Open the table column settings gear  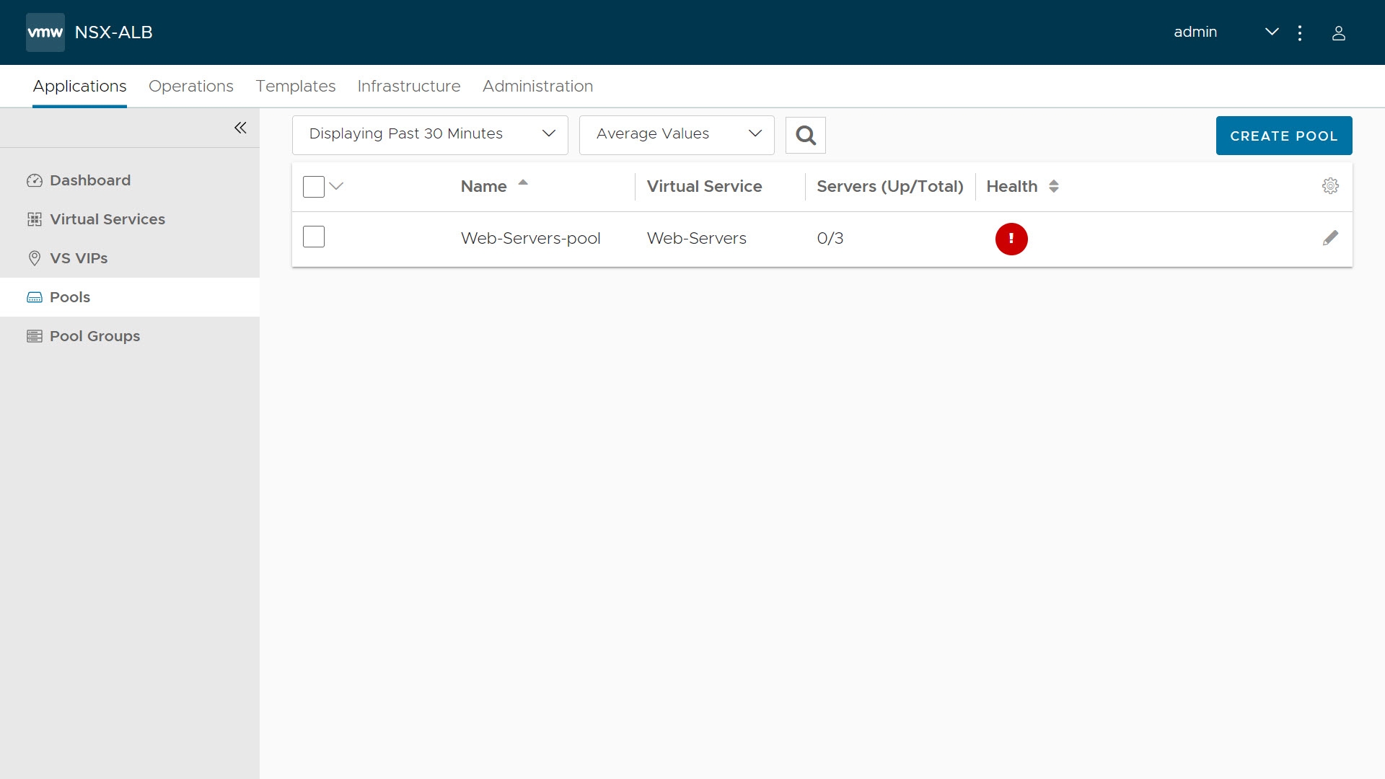point(1330,186)
